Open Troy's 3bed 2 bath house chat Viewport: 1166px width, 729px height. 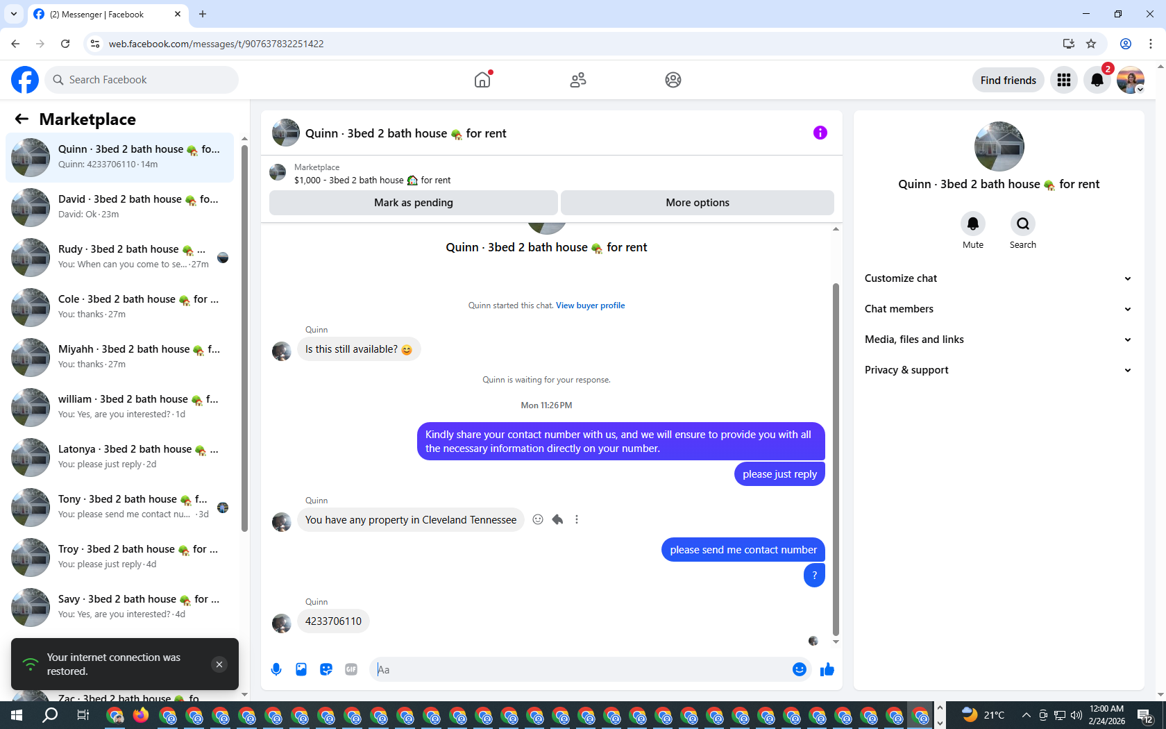pyautogui.click(x=119, y=558)
